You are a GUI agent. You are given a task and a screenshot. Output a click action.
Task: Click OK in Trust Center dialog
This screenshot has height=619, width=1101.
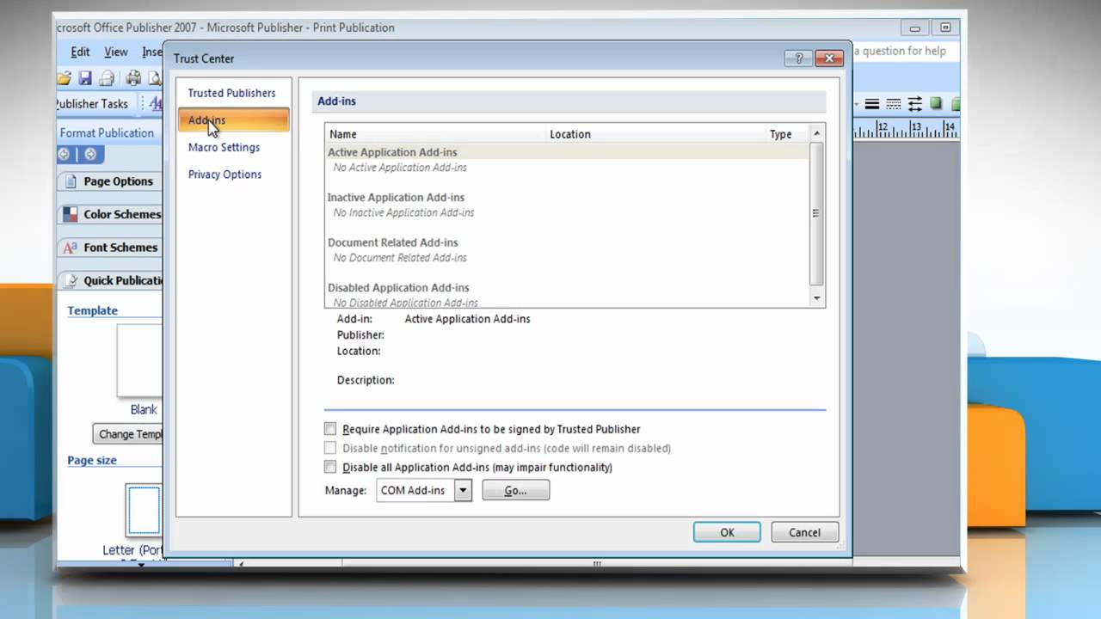[727, 532]
